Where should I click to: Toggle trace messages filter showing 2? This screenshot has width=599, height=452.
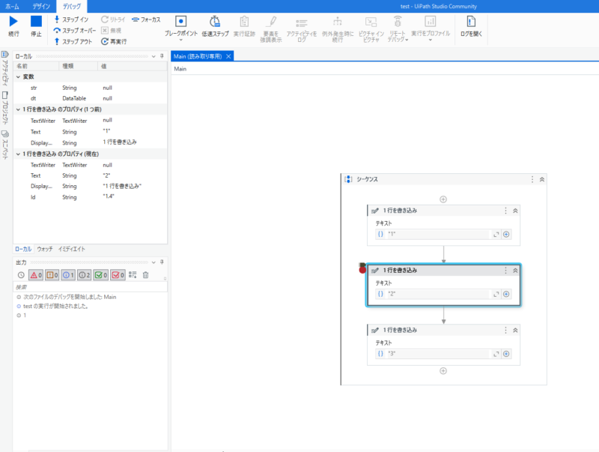pyautogui.click(x=84, y=275)
